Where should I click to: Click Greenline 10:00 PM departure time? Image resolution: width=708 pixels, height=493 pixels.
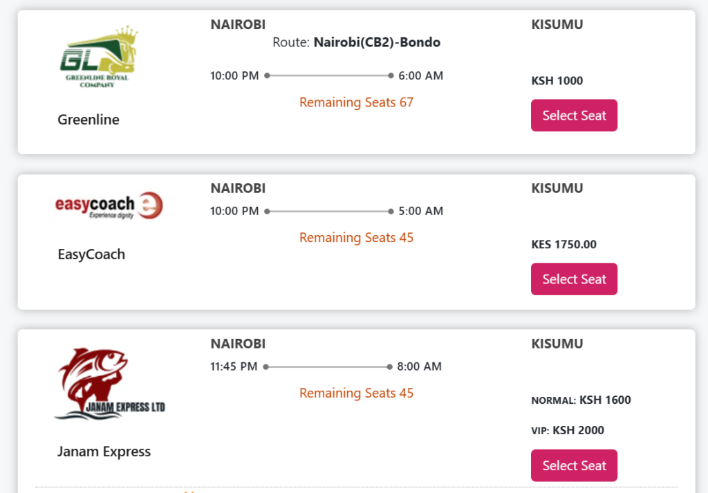[x=234, y=76]
